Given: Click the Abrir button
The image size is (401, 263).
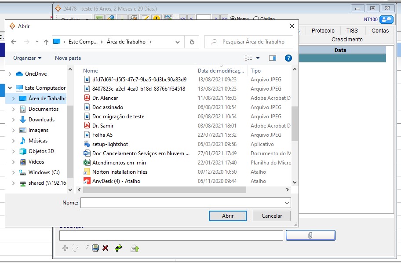Looking at the screenshot, I should pyautogui.click(x=228, y=216).
